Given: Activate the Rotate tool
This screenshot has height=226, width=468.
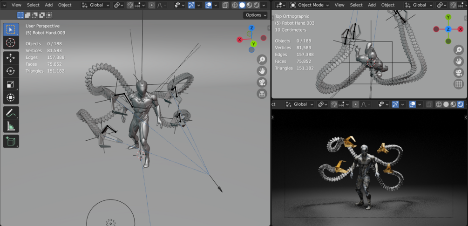Looking at the screenshot, I should tap(11, 71).
